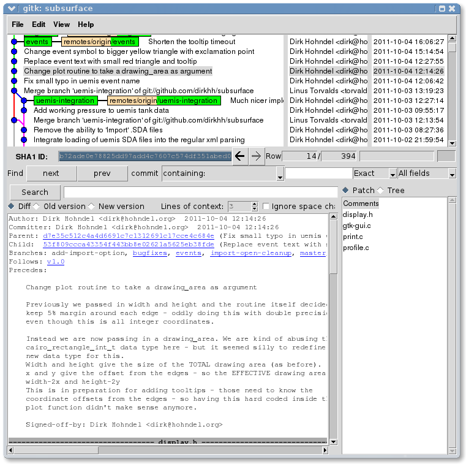Open the File menu
Image resolution: width=466 pixels, height=464 pixels.
click(x=18, y=25)
